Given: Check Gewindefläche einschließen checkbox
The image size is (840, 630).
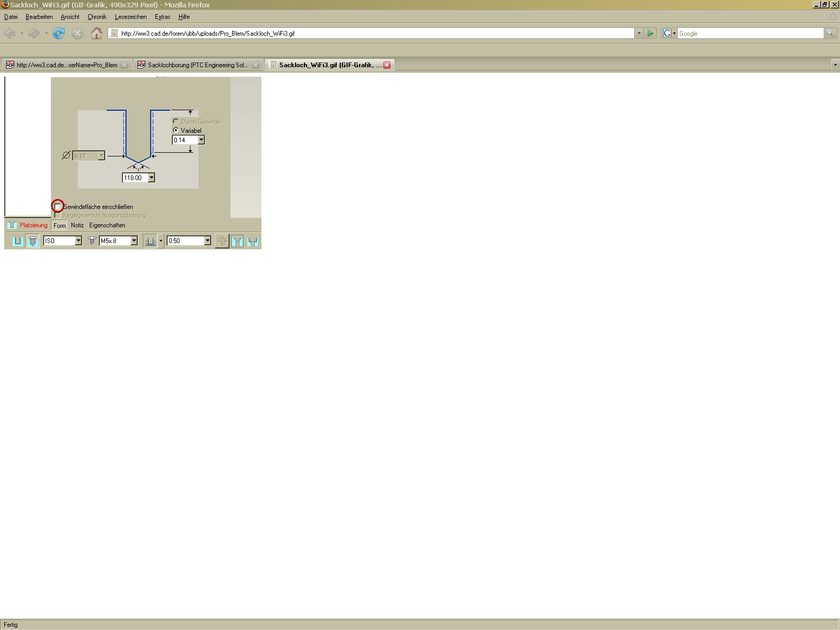Looking at the screenshot, I should point(58,207).
